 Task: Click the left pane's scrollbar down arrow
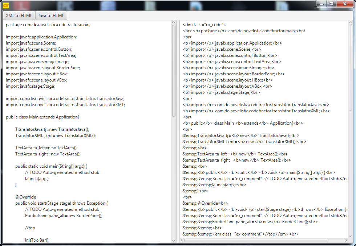(174, 241)
